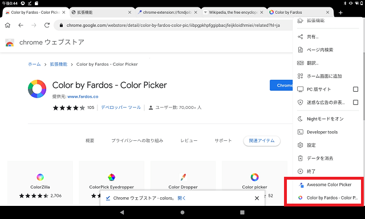
Task: Reload the page with the refresh icon
Action: point(47,25)
